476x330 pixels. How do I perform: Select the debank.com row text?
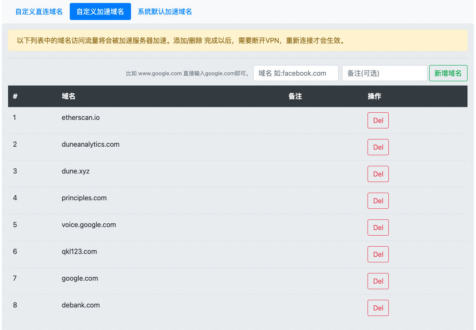point(80,305)
